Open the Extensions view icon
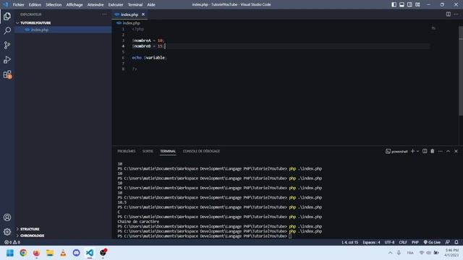 click(x=7, y=74)
